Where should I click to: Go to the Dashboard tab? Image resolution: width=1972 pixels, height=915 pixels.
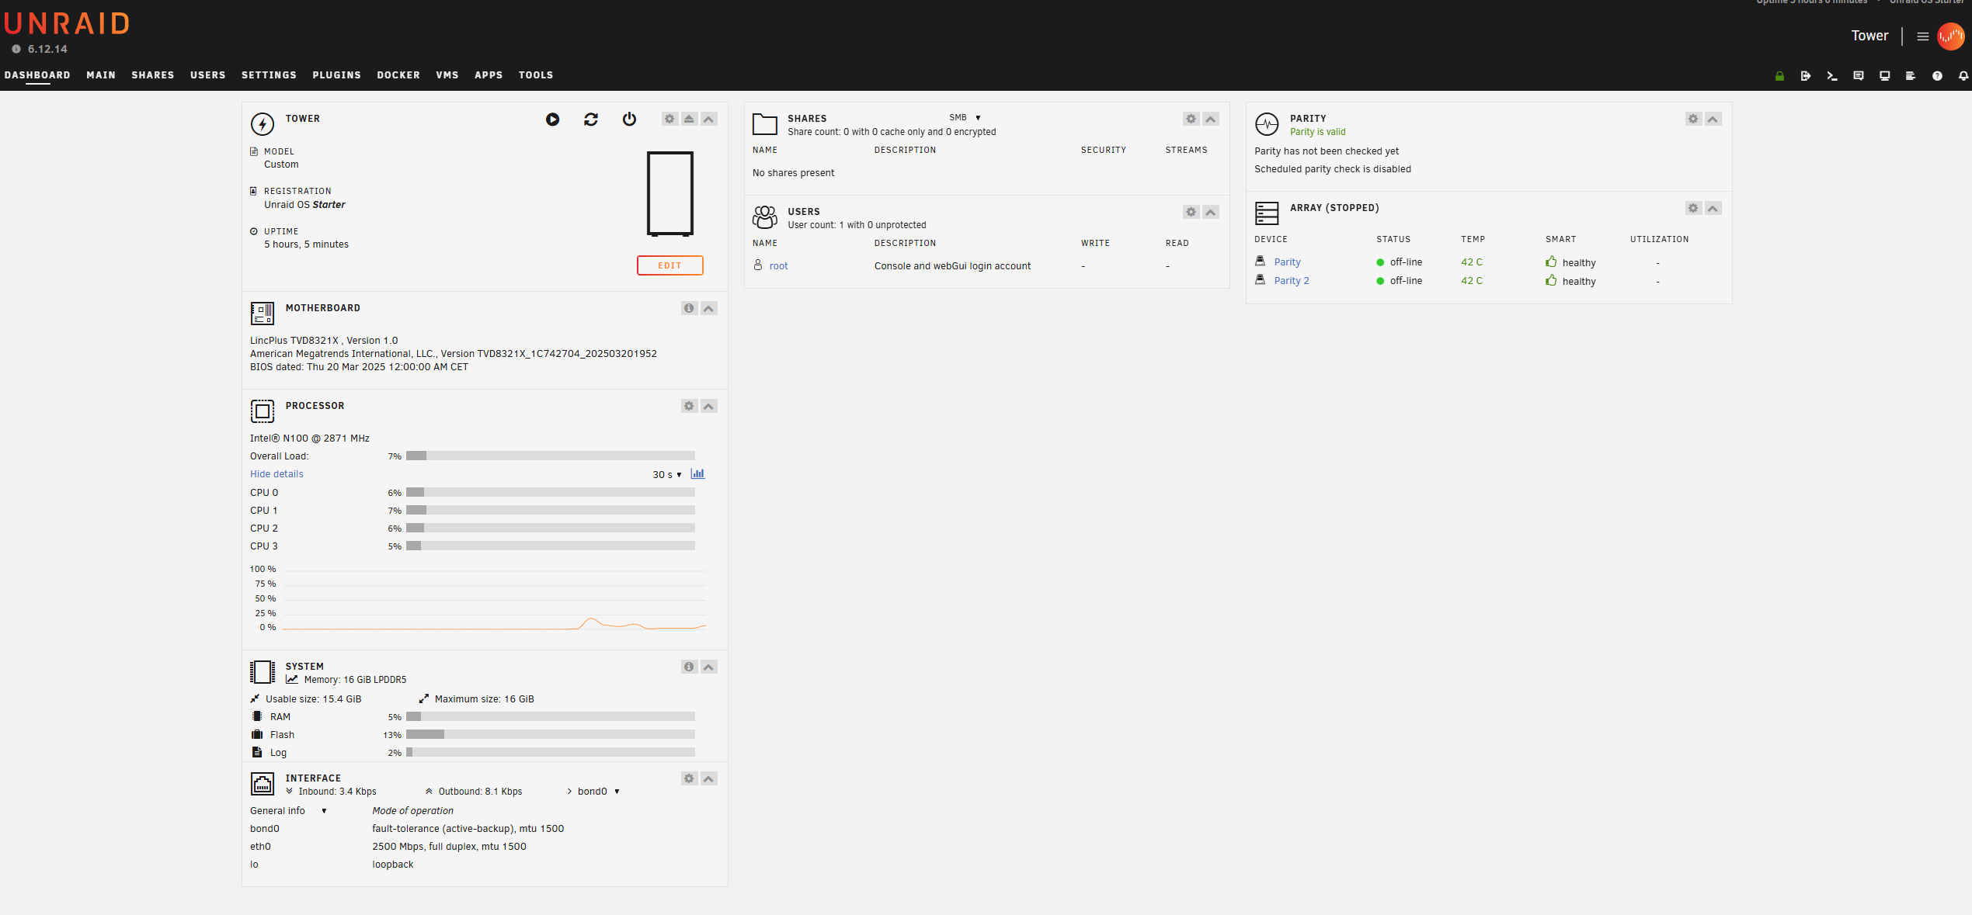click(x=37, y=75)
